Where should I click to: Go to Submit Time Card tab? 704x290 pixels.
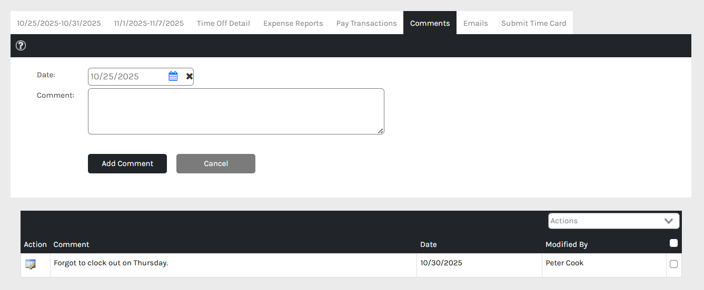tap(534, 23)
